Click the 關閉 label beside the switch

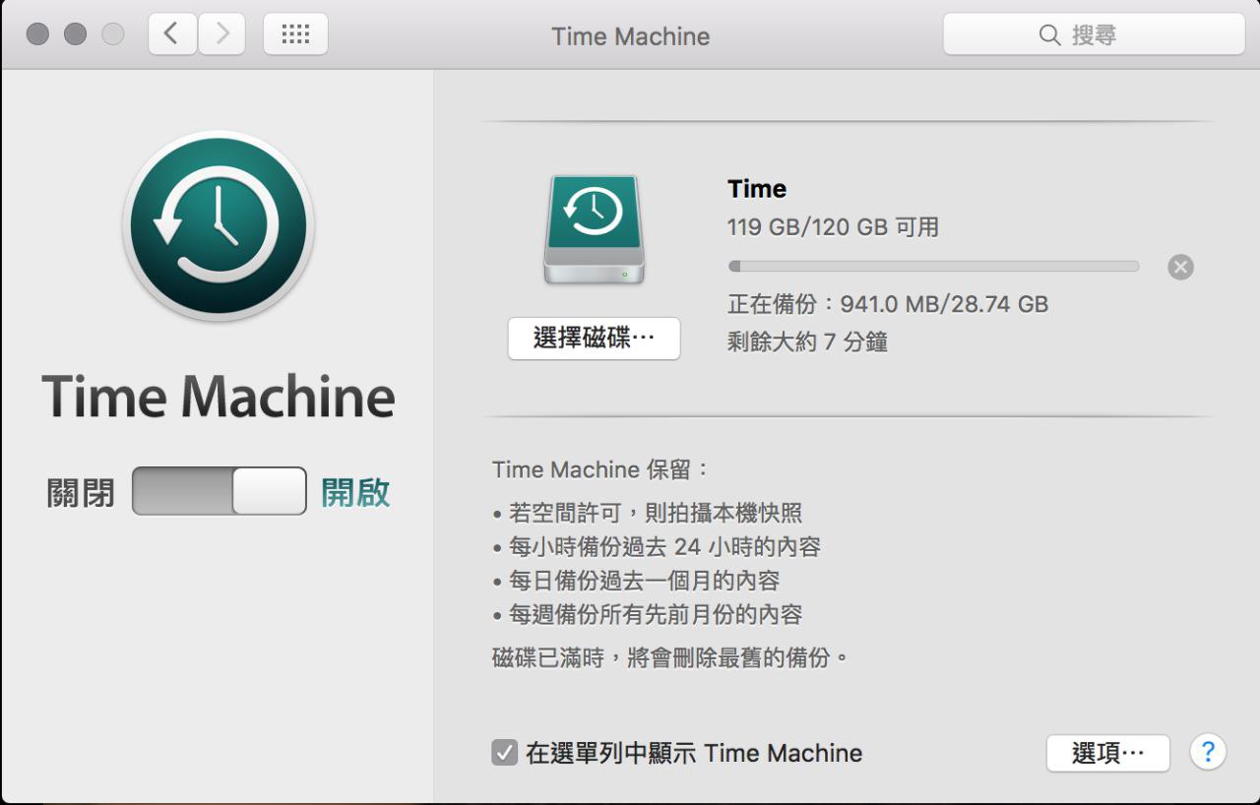(81, 492)
